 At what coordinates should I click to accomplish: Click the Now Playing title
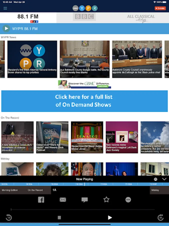85,179
